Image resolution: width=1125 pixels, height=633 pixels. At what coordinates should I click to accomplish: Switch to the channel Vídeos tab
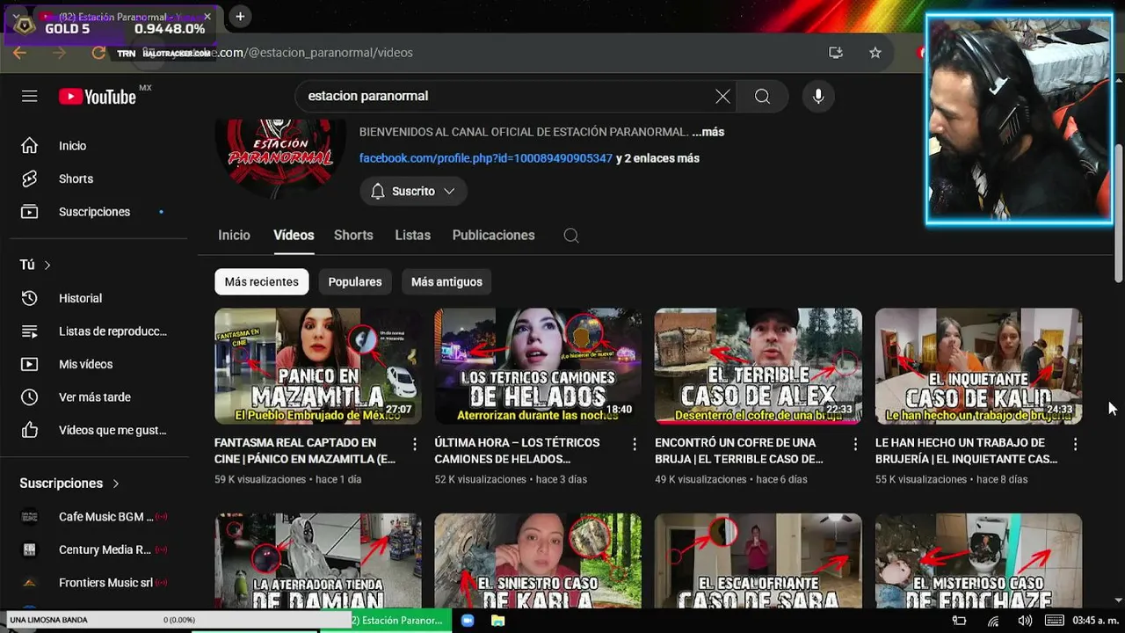pyautogui.click(x=294, y=236)
